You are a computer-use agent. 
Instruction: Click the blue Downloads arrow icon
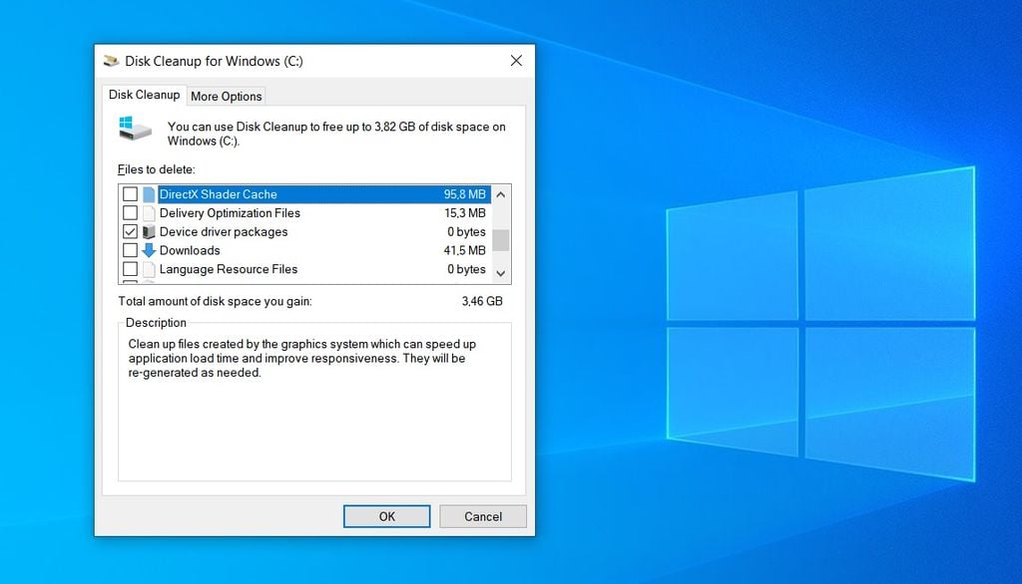tap(149, 251)
